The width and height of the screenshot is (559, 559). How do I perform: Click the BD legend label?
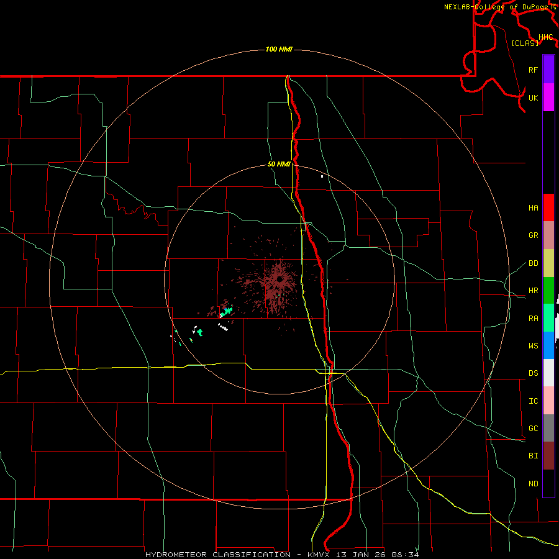pyautogui.click(x=533, y=263)
